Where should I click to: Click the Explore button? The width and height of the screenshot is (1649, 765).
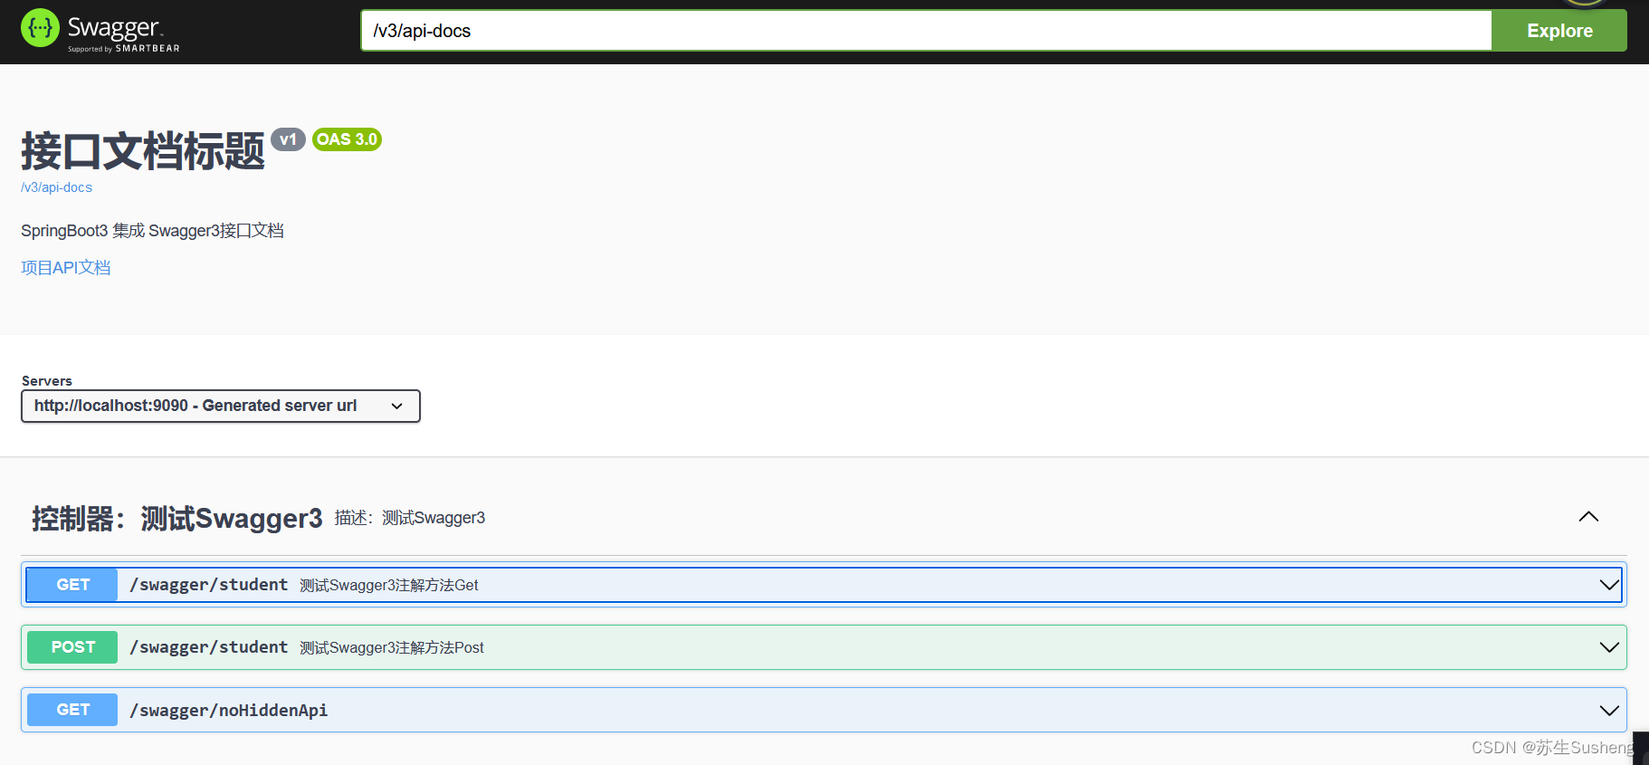tap(1559, 31)
